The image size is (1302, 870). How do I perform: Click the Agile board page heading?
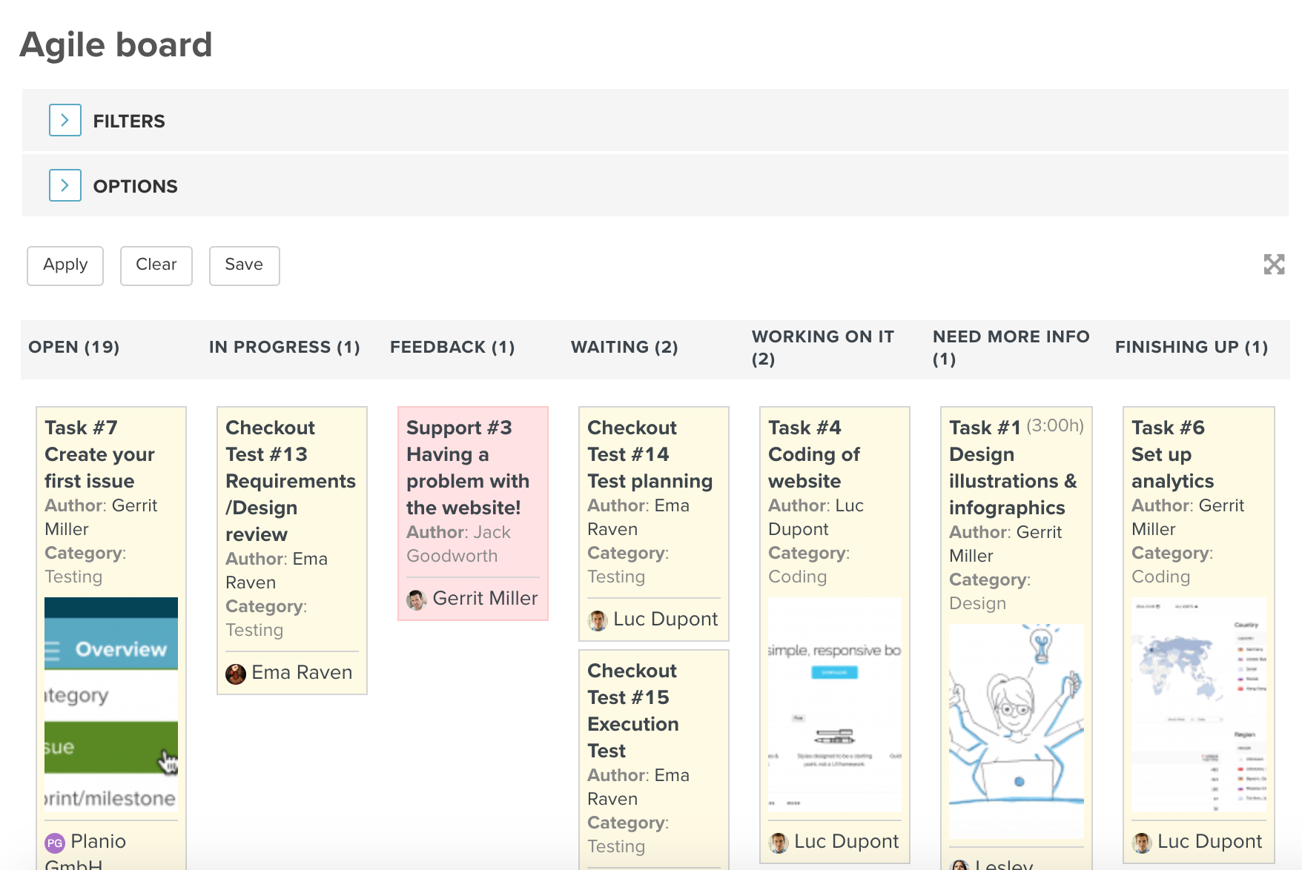[116, 44]
